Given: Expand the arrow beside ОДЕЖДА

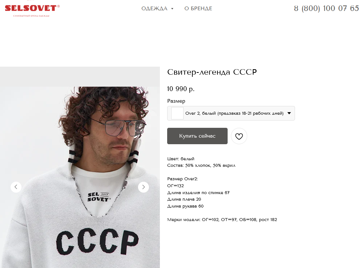Looking at the screenshot, I should (172, 9).
